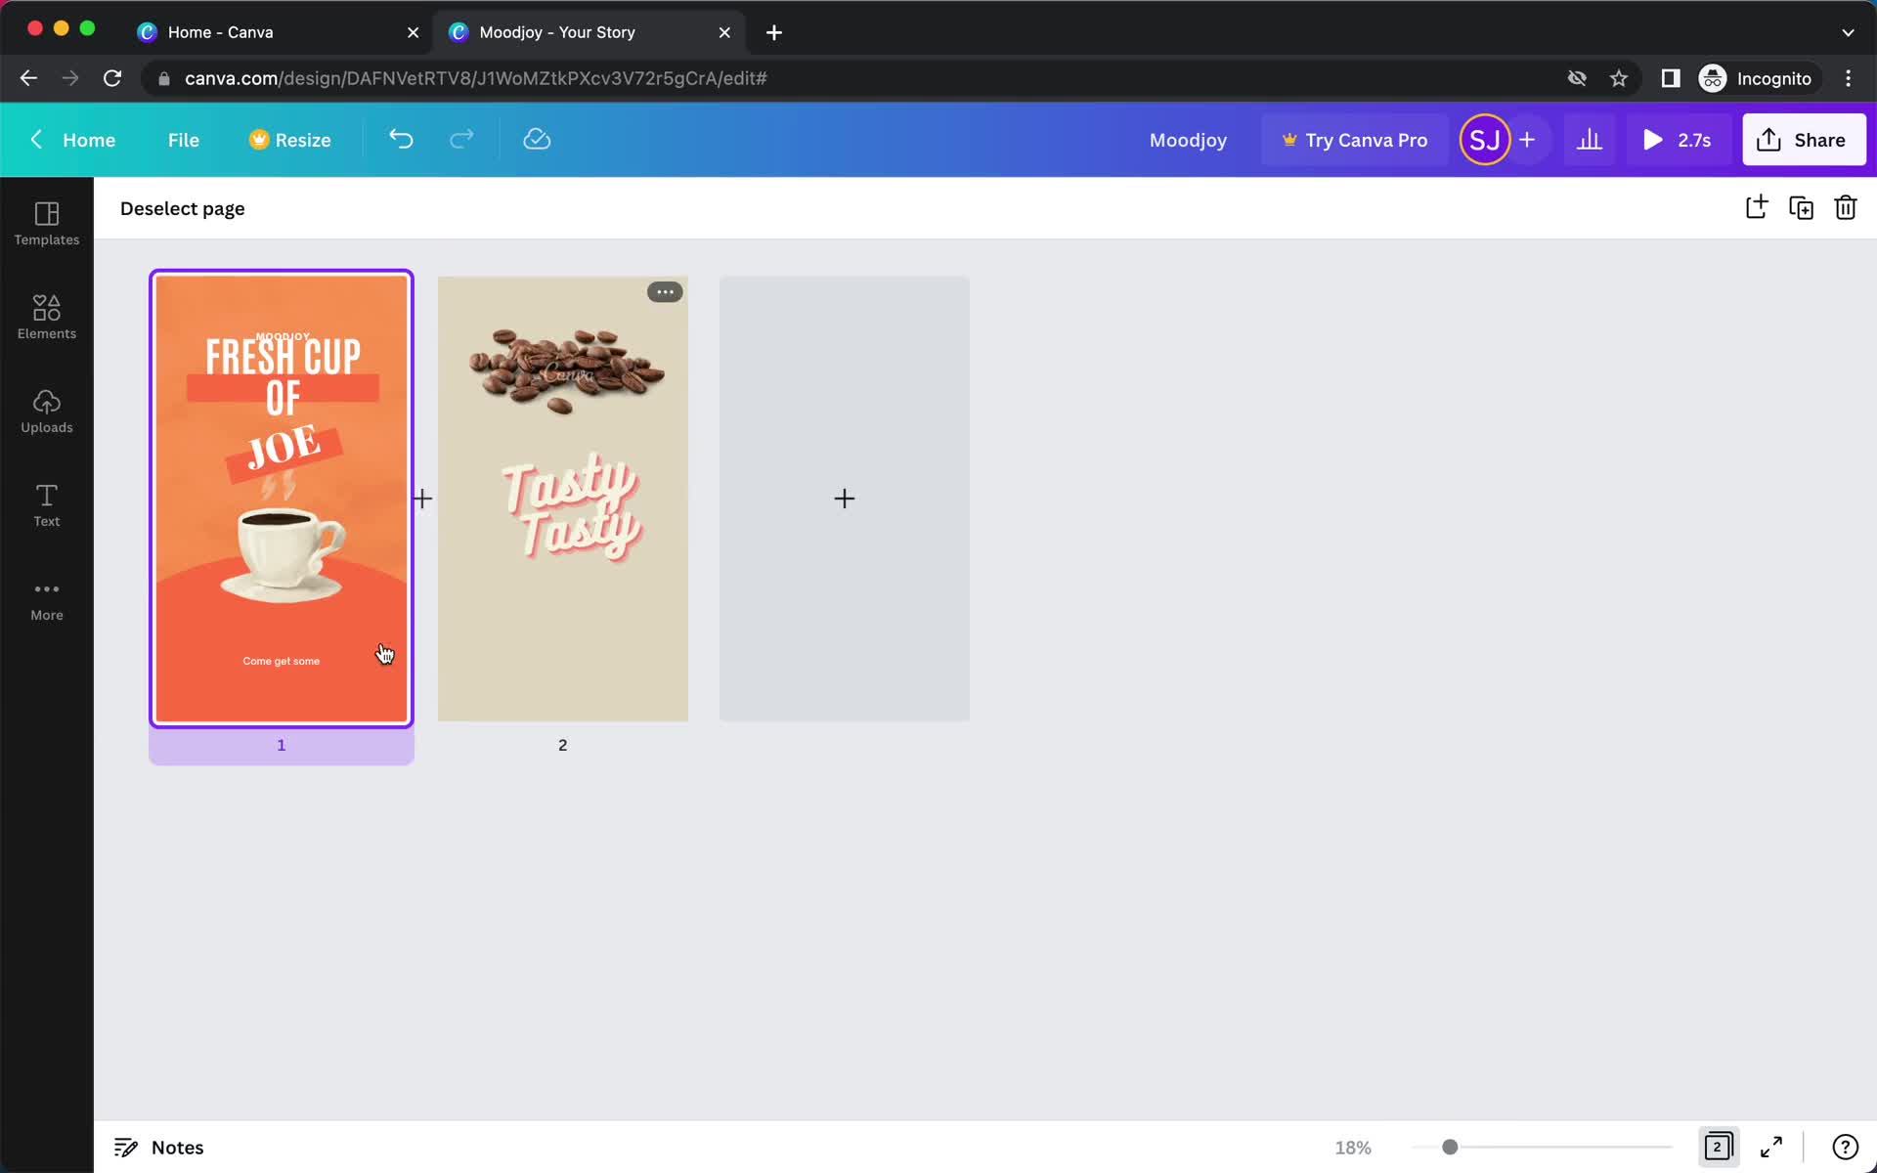Expand page options with dots icon
This screenshot has width=1877, height=1173.
(x=664, y=292)
